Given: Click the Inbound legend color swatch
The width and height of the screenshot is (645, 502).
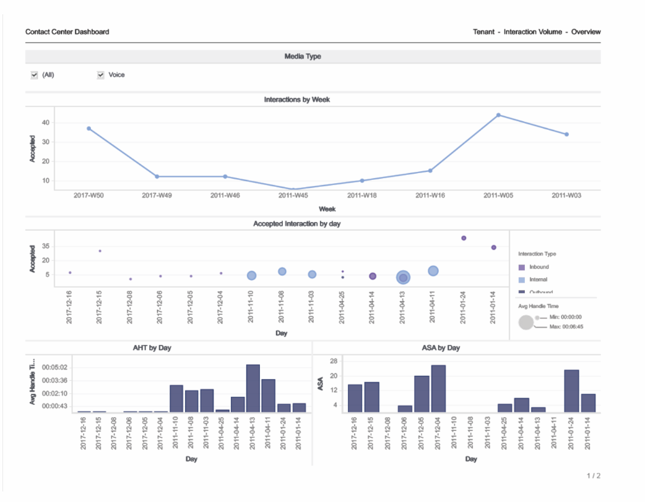Looking at the screenshot, I should pyautogui.click(x=521, y=267).
